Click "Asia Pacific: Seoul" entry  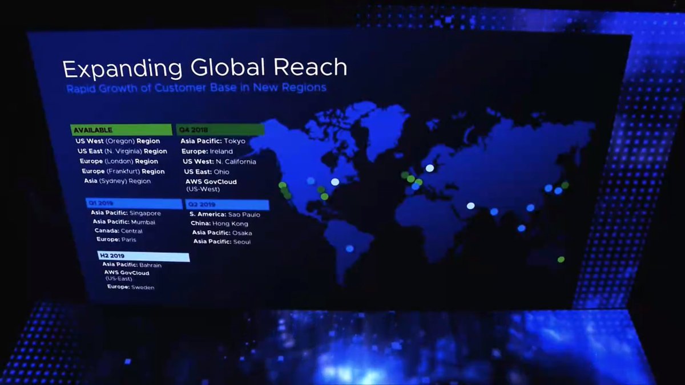(x=222, y=242)
